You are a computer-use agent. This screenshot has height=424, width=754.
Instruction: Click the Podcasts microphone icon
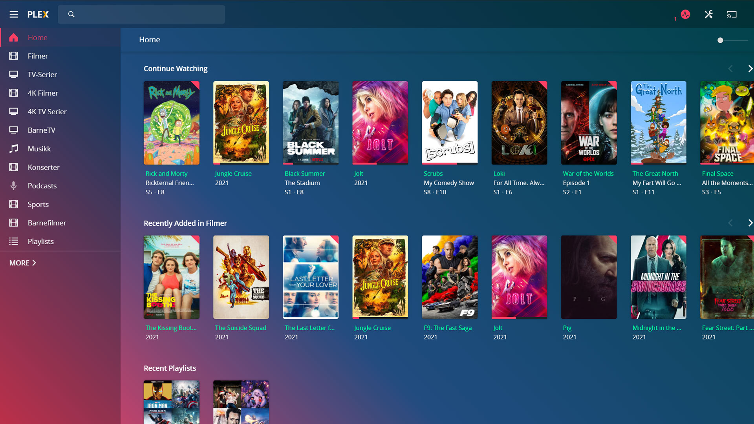[x=14, y=186]
